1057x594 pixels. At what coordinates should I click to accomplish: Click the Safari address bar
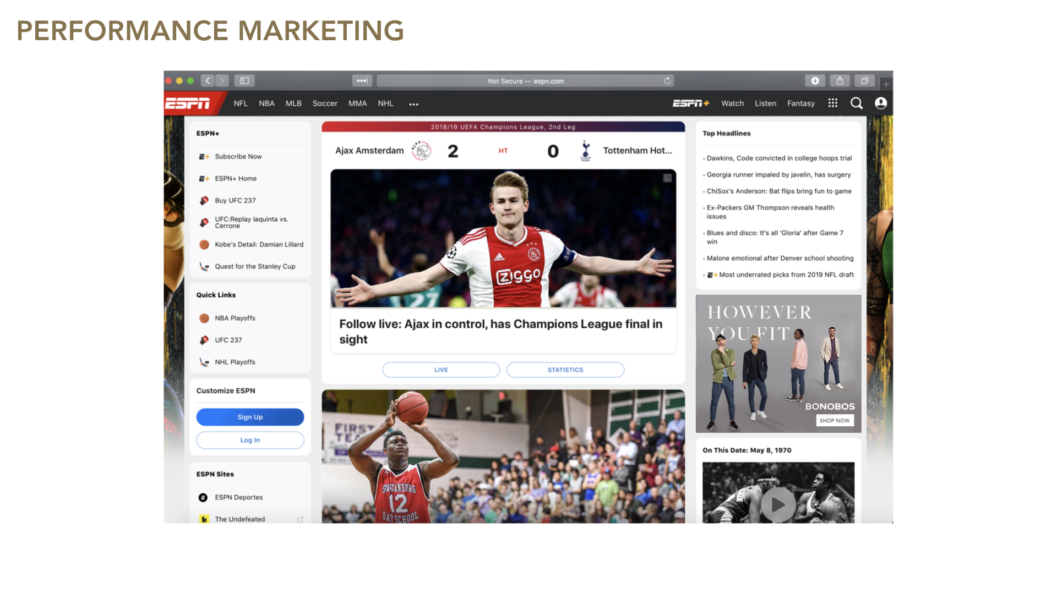(525, 81)
